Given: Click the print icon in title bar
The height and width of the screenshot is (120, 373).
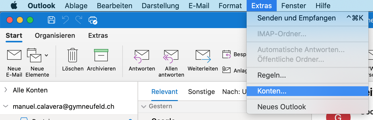Looking at the screenshot, I should 92,20.
